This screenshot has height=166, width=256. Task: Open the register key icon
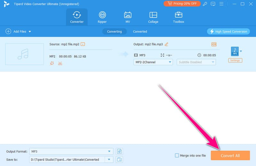pos(205,4)
